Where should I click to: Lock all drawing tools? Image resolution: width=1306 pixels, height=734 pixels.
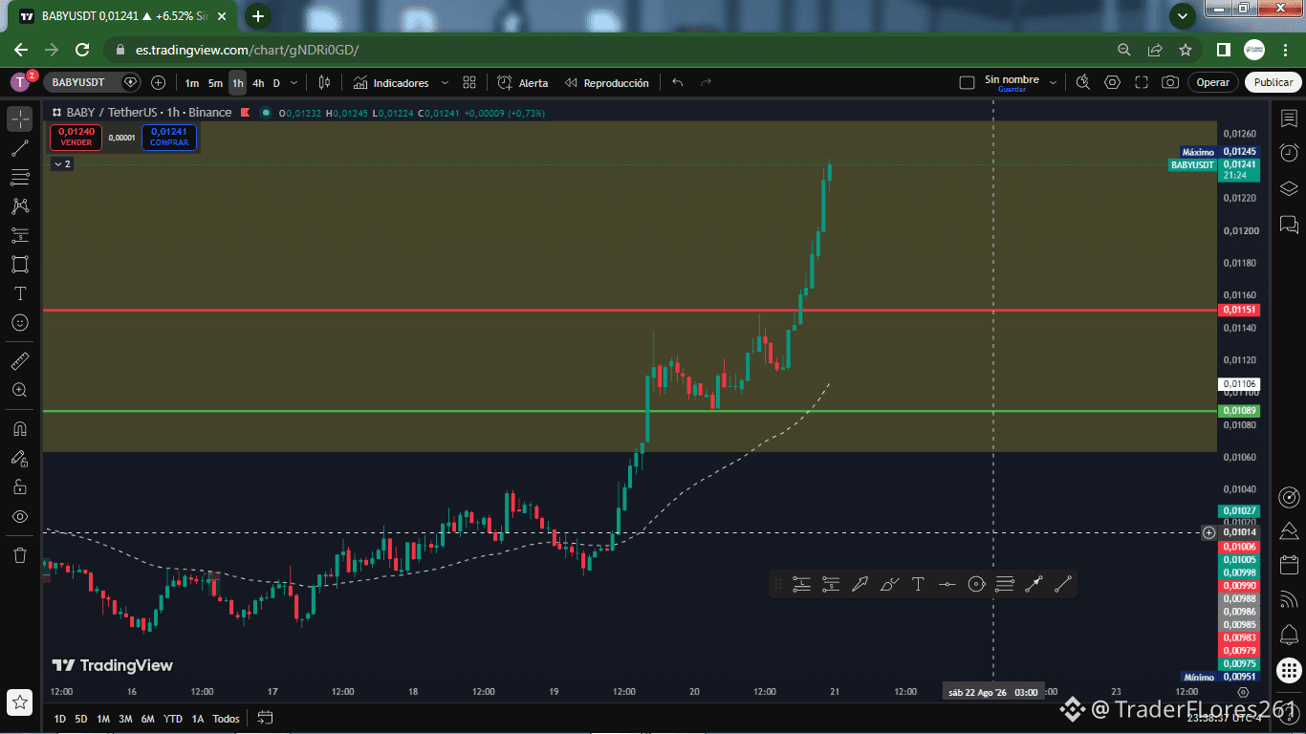[x=20, y=486]
